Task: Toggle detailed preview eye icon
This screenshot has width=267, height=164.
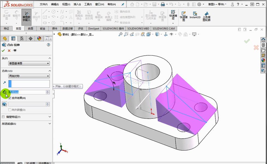Action: (x=15, y=50)
